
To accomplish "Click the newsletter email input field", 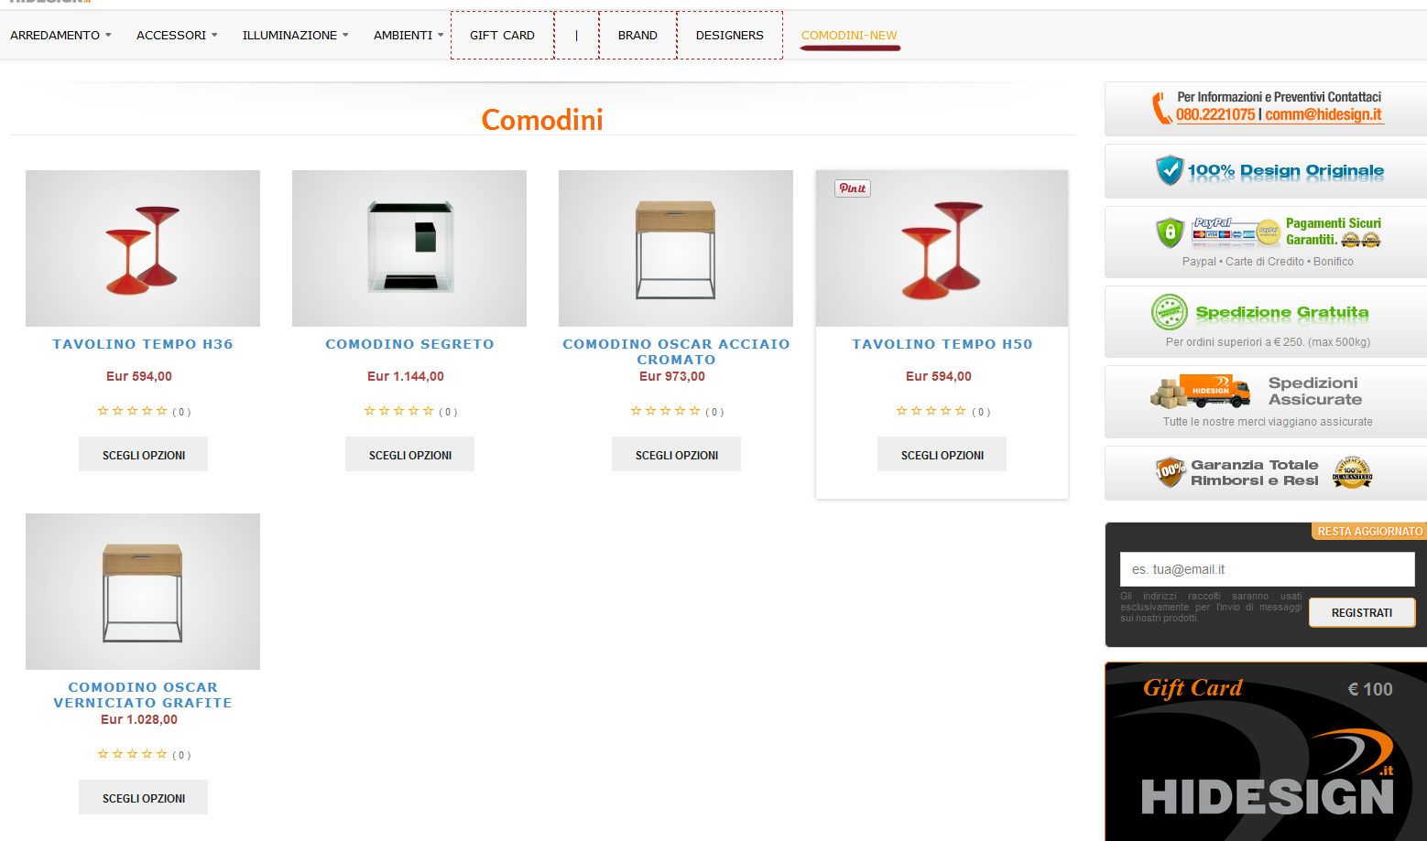I will pos(1267,569).
